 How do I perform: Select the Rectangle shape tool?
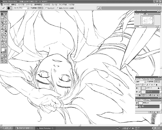(x=5, y=40)
